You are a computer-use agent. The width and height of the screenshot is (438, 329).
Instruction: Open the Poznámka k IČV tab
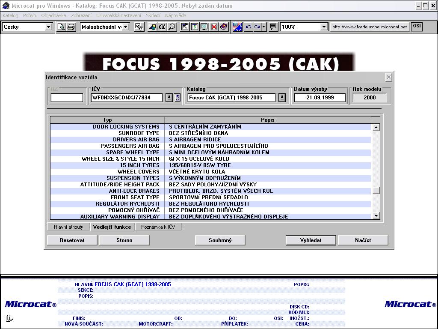158,227
